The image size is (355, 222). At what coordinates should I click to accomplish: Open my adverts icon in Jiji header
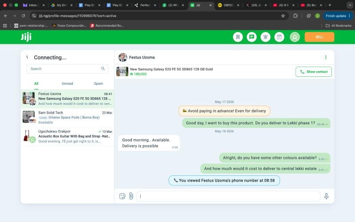point(279,37)
